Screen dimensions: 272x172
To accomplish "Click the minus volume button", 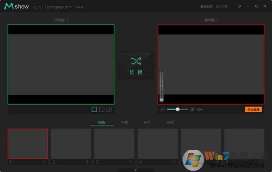I will tap(163, 109).
